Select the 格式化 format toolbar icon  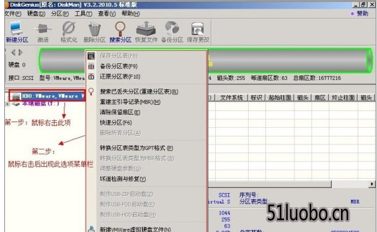tap(69, 32)
